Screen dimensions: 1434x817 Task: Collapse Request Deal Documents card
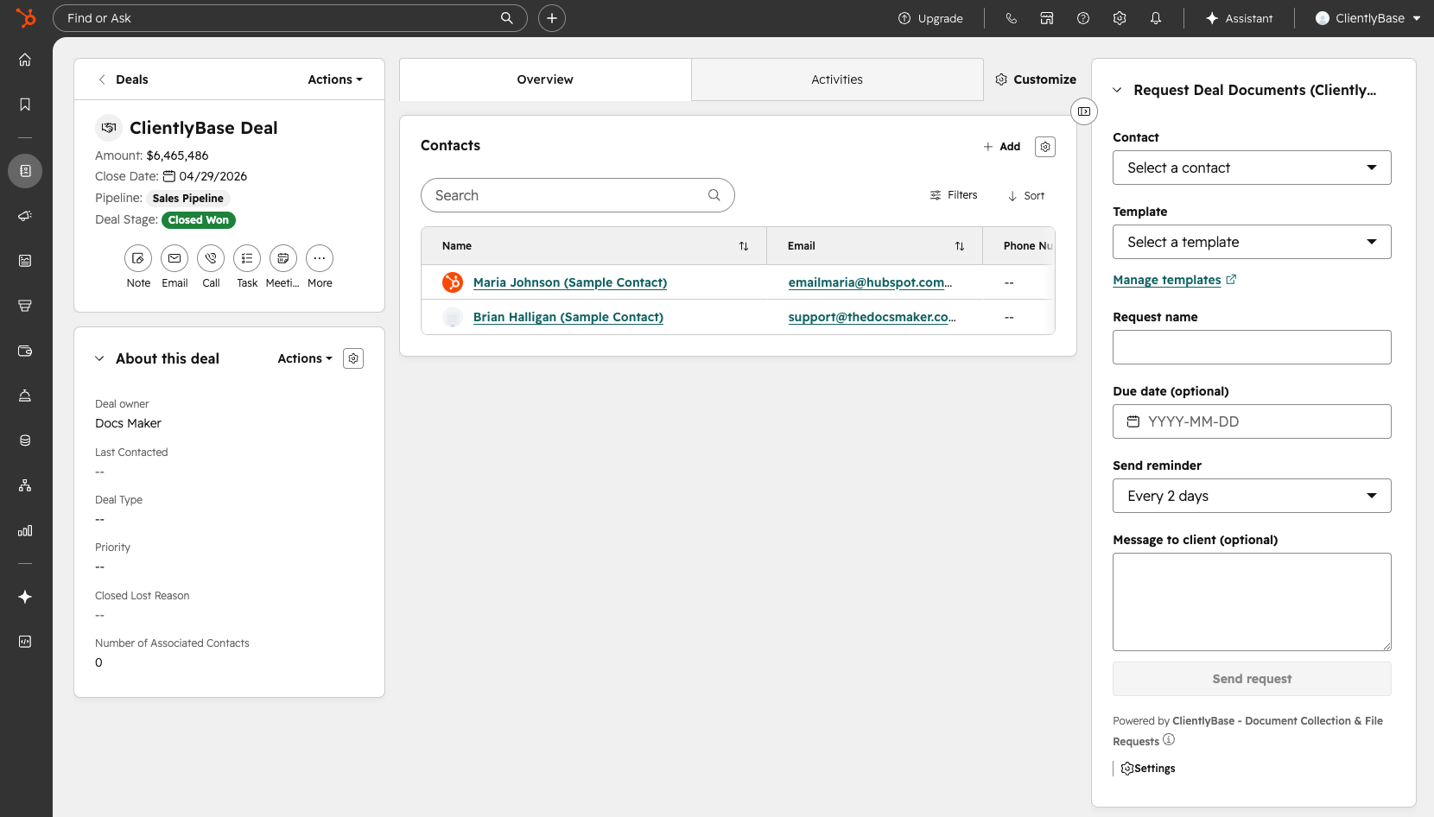[1117, 90]
